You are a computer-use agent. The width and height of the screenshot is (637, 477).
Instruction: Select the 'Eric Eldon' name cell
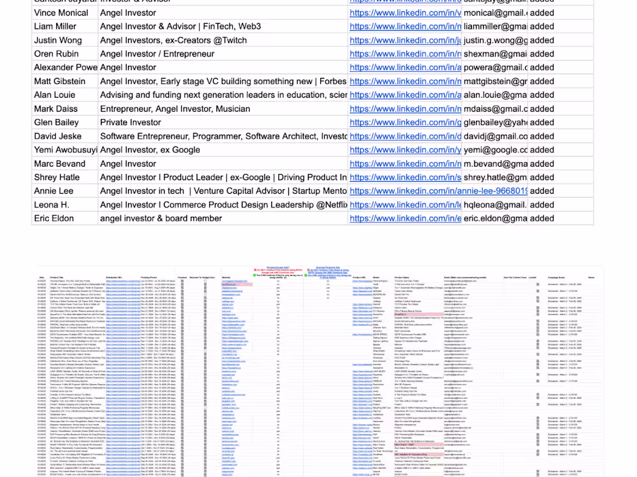coord(65,219)
